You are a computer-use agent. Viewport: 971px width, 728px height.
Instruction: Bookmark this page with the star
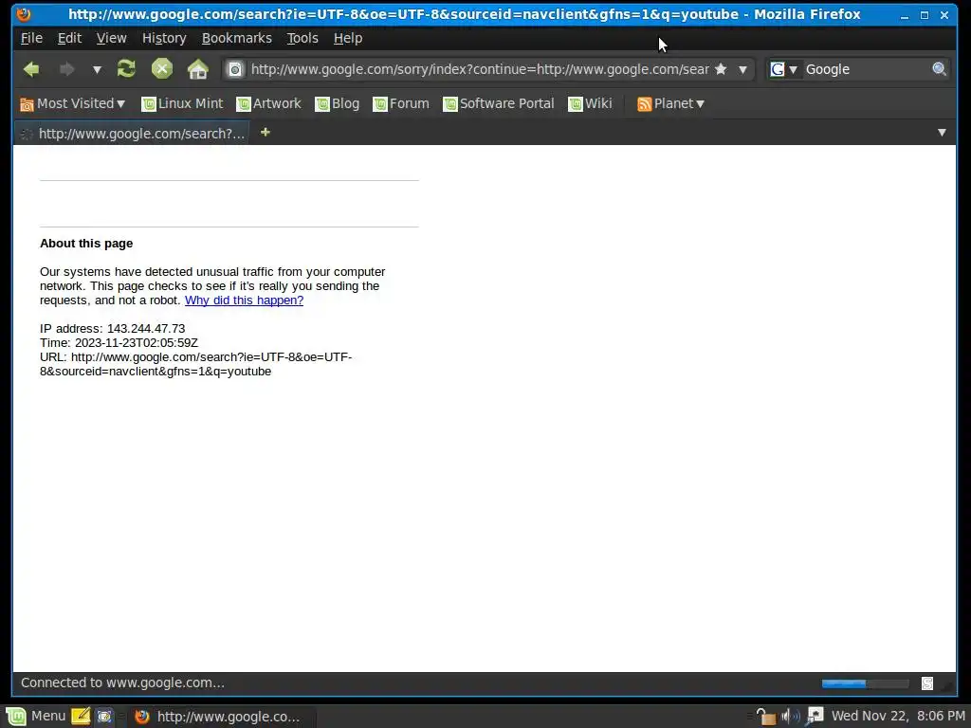coord(721,69)
